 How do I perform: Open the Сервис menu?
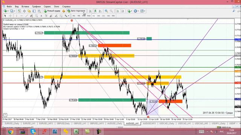tap(47, 7)
